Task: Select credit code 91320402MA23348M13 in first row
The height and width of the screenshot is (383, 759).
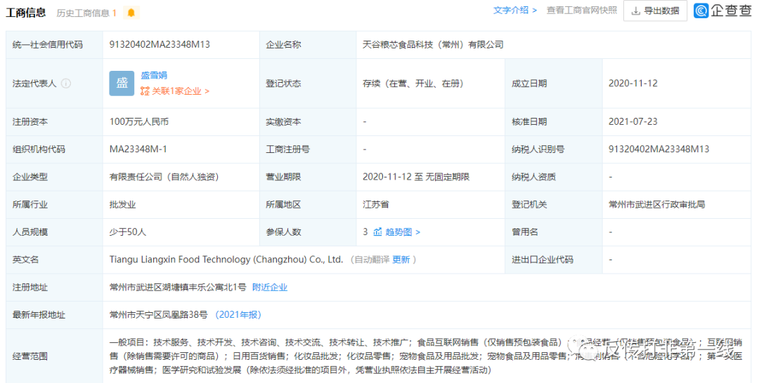Action: click(160, 44)
